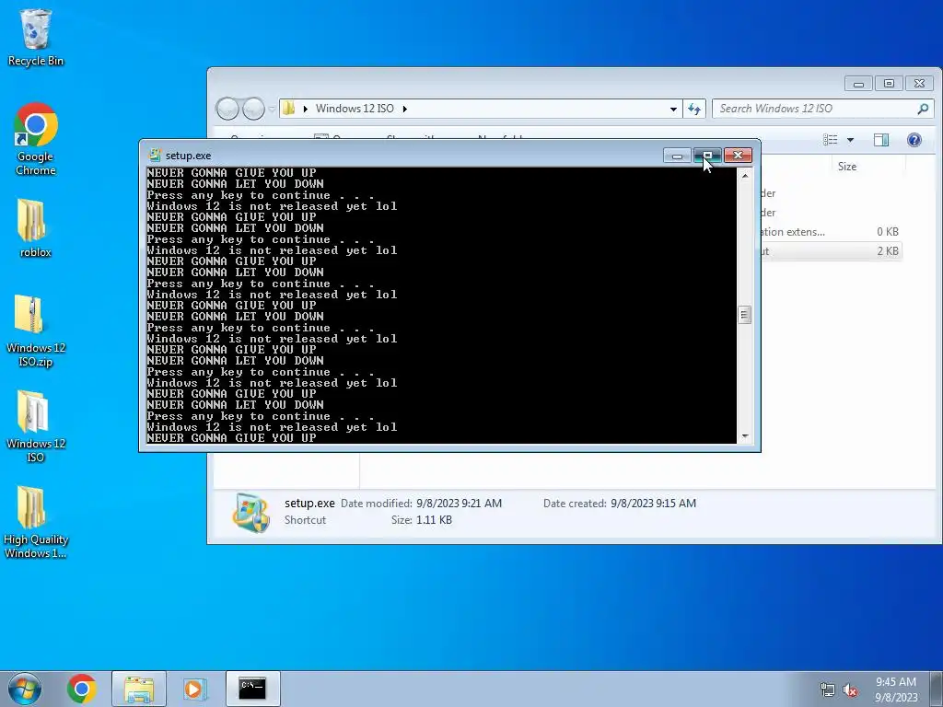Viewport: 943px width, 707px height.
Task: Sort files by the Size column header
Action: 847,167
